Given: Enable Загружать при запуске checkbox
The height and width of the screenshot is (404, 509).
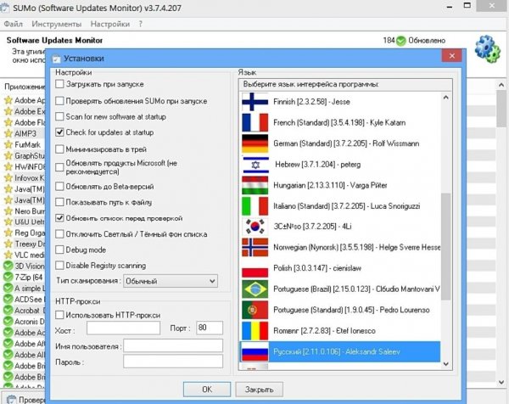Looking at the screenshot, I should pyautogui.click(x=59, y=84).
